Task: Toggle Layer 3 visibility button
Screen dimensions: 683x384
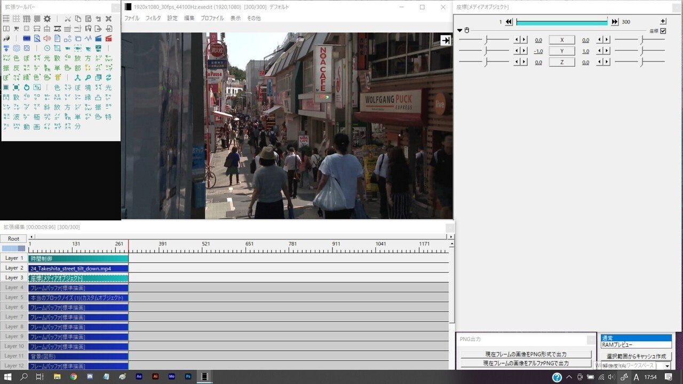Action: click(13, 277)
